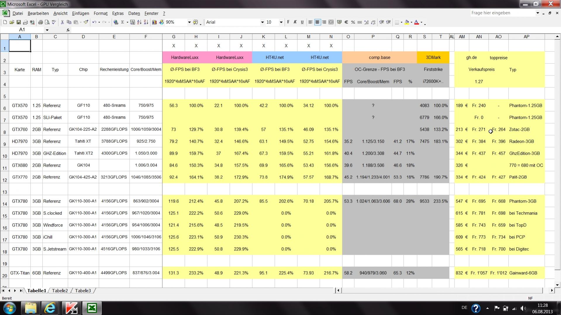The height and width of the screenshot is (315, 561).
Task: Open the Chart Wizard icon
Action: [x=154, y=22]
